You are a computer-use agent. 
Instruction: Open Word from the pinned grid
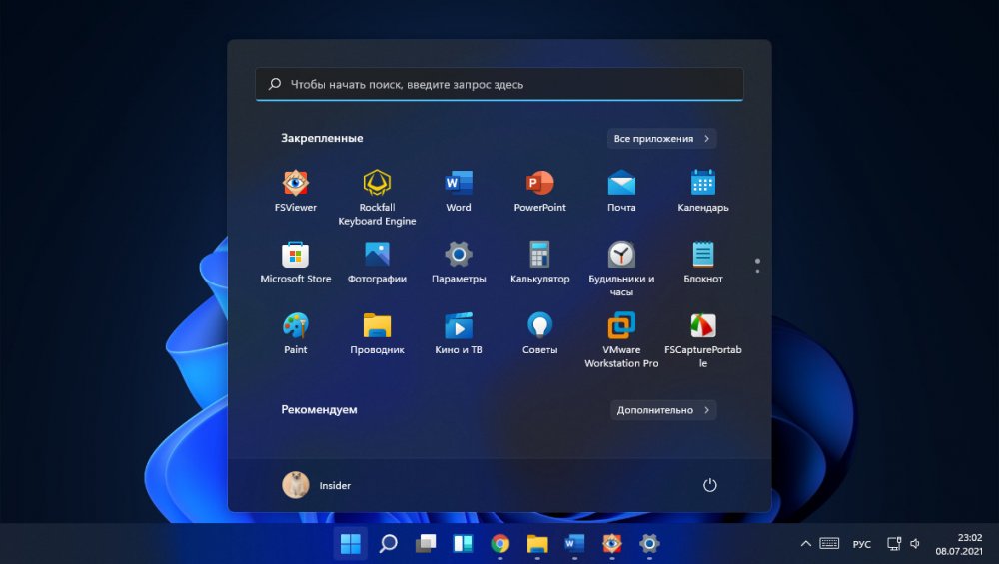(x=459, y=191)
